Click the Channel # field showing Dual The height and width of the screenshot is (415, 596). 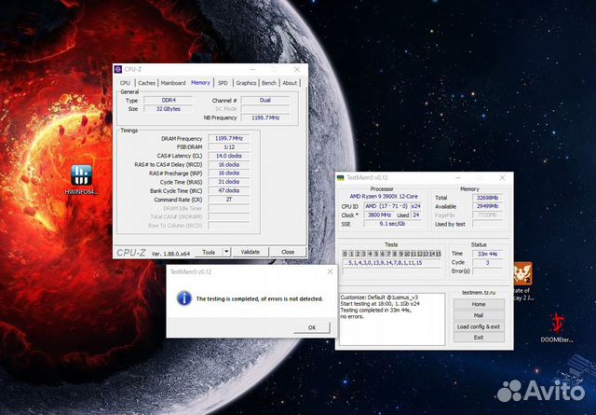click(x=265, y=100)
